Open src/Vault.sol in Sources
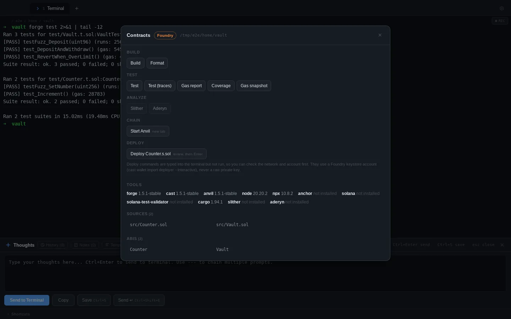Image resolution: width=511 pixels, height=319 pixels. click(x=232, y=225)
